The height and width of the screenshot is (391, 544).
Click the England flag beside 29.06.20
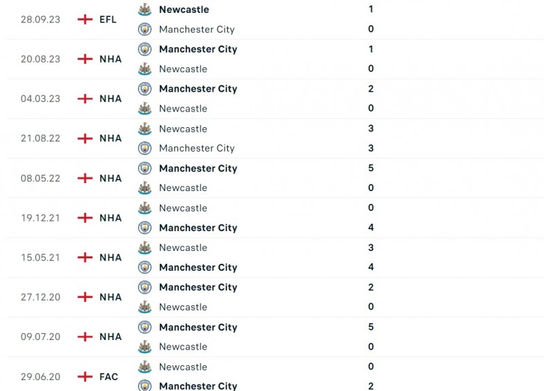click(85, 377)
